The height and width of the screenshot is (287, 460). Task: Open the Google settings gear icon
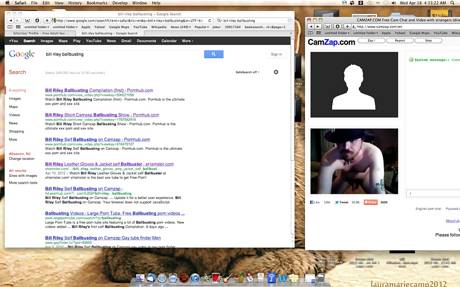(x=276, y=72)
